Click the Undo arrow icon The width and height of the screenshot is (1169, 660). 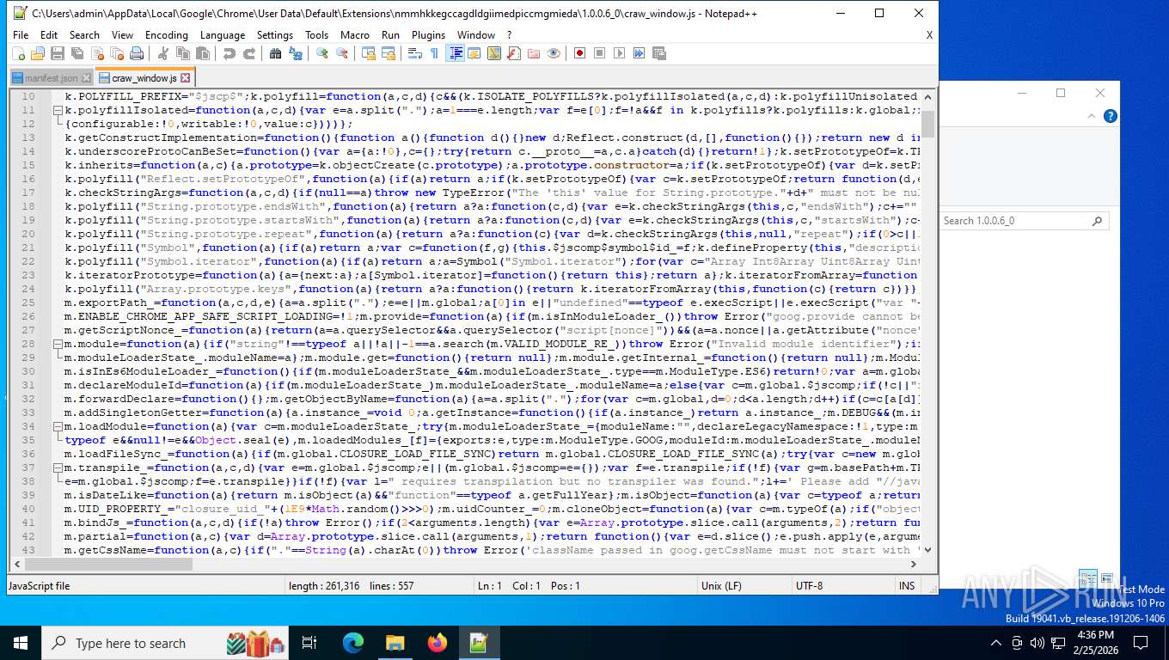[230, 53]
